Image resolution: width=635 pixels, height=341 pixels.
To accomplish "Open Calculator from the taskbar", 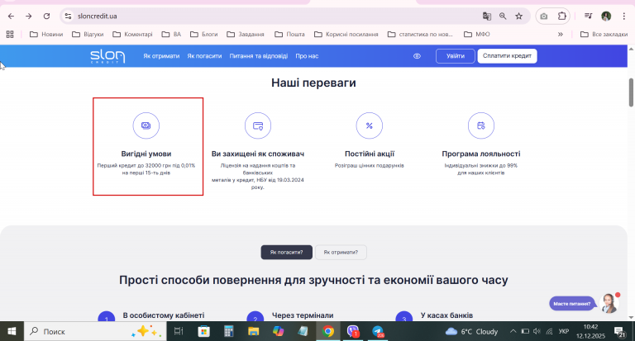I will [x=229, y=331].
